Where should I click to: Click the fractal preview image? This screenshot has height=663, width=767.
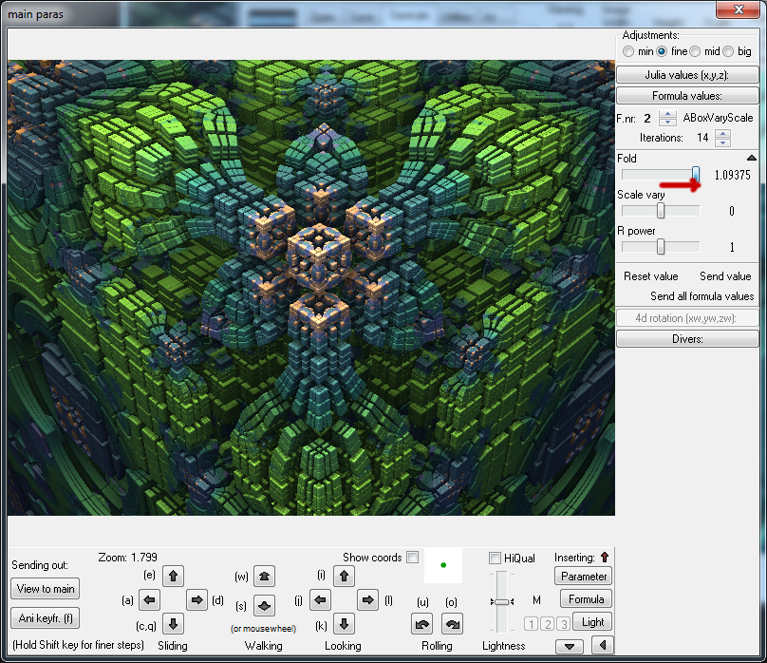311,288
